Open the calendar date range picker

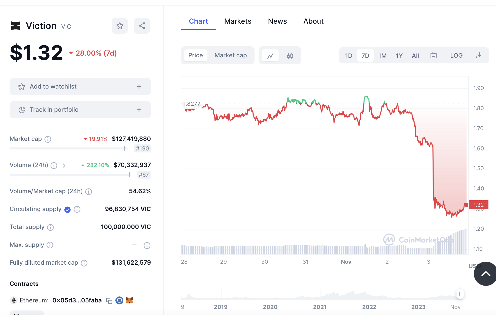pyautogui.click(x=433, y=56)
